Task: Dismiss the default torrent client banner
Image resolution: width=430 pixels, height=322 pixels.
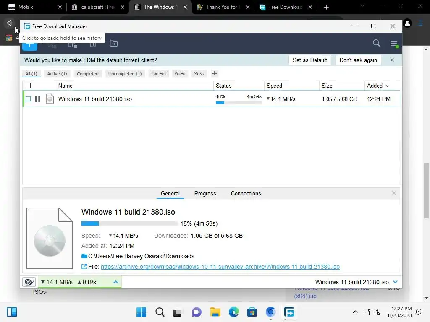Action: [x=392, y=60]
